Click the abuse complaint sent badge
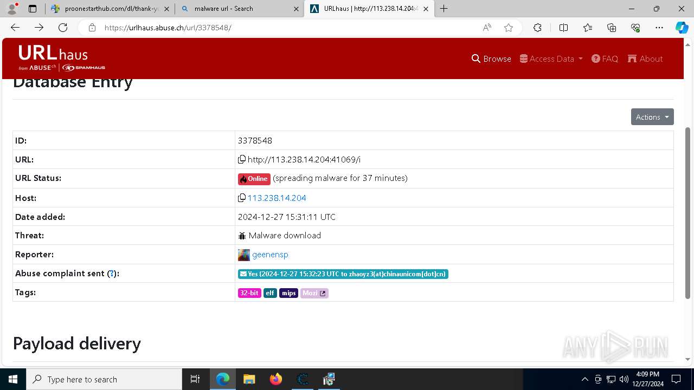 click(343, 274)
